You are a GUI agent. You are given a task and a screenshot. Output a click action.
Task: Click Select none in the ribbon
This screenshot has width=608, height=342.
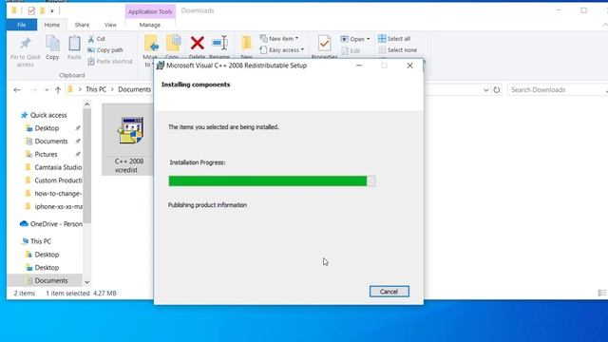pyautogui.click(x=397, y=50)
